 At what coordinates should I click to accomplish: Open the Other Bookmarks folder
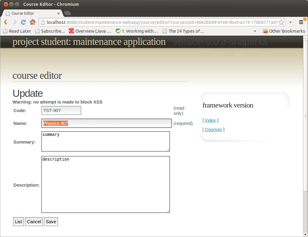[284, 31]
